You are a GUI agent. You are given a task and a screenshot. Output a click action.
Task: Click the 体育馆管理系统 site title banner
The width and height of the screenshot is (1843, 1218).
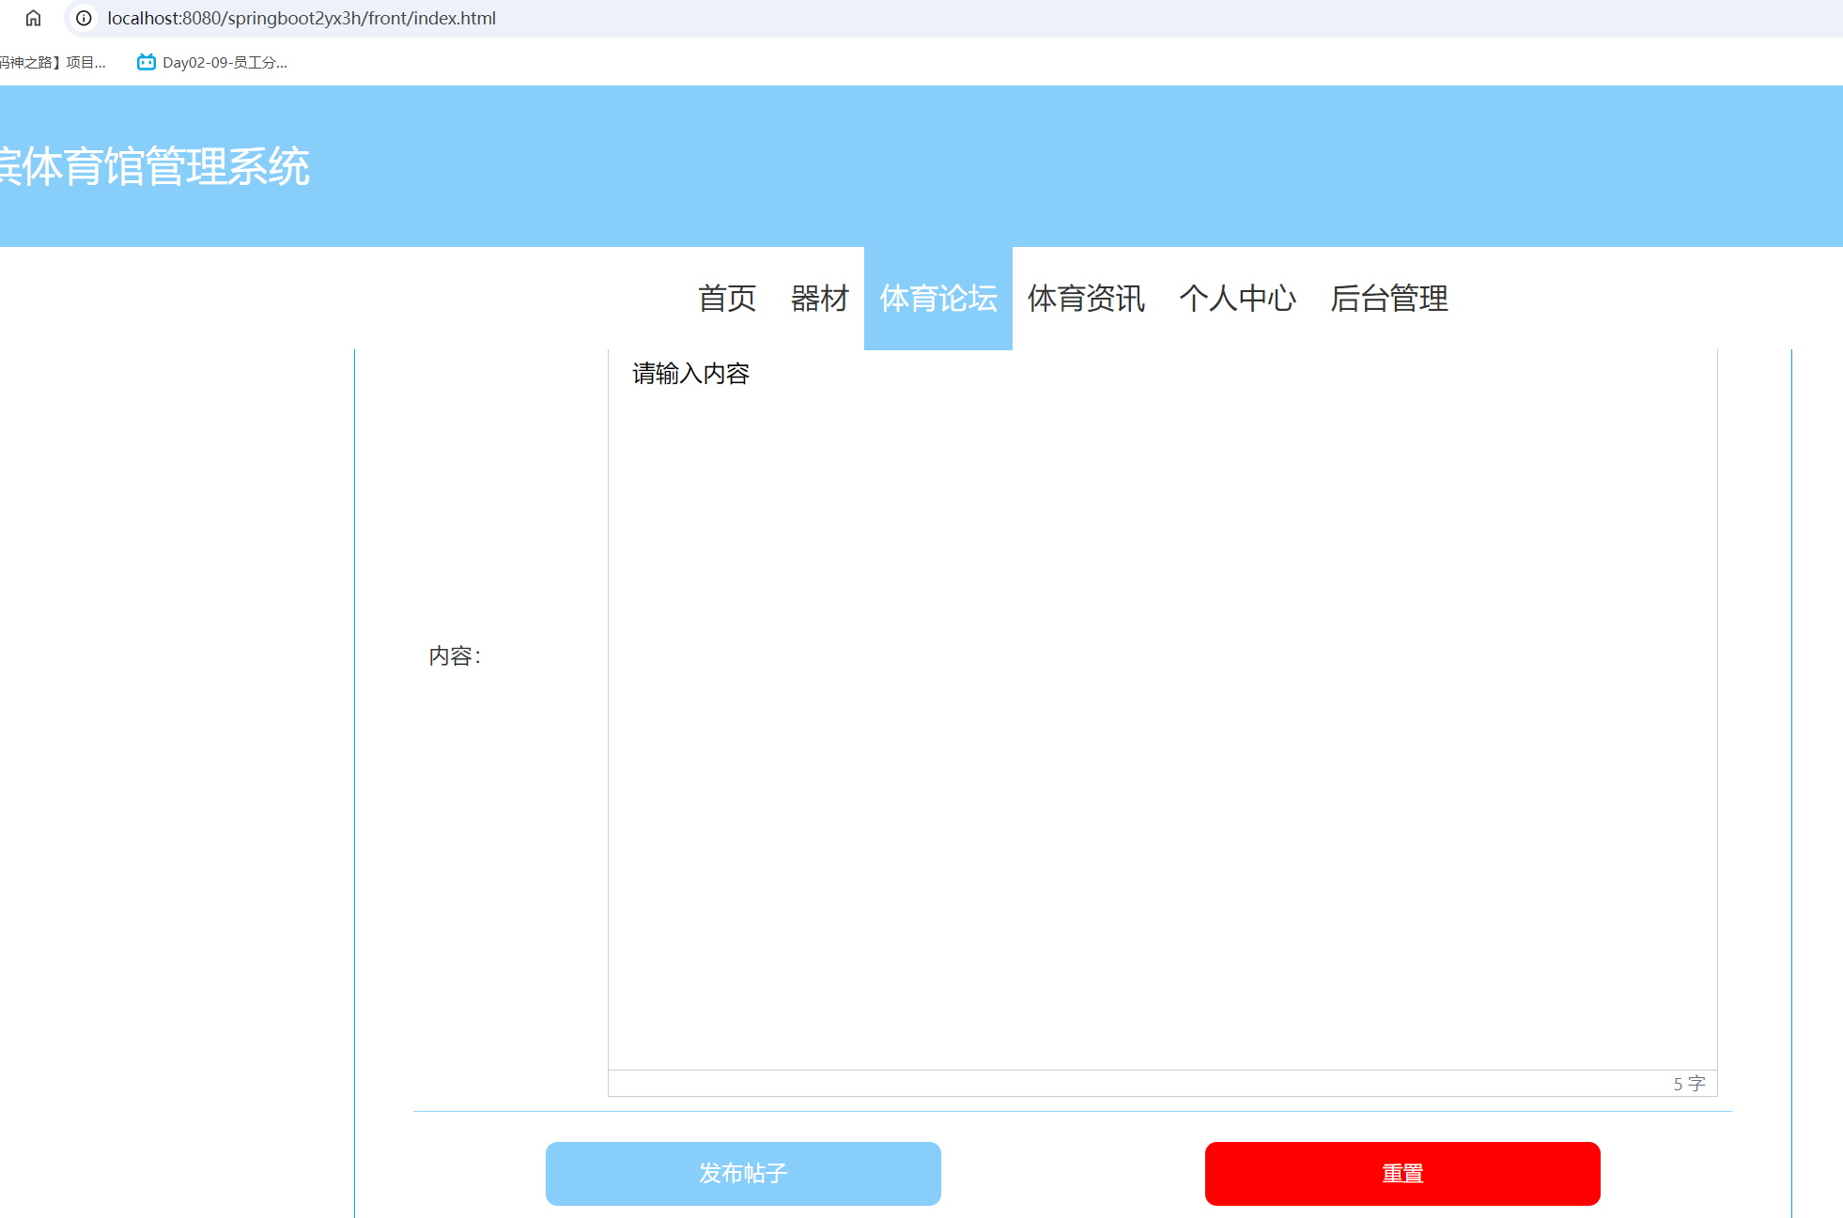click(x=155, y=169)
